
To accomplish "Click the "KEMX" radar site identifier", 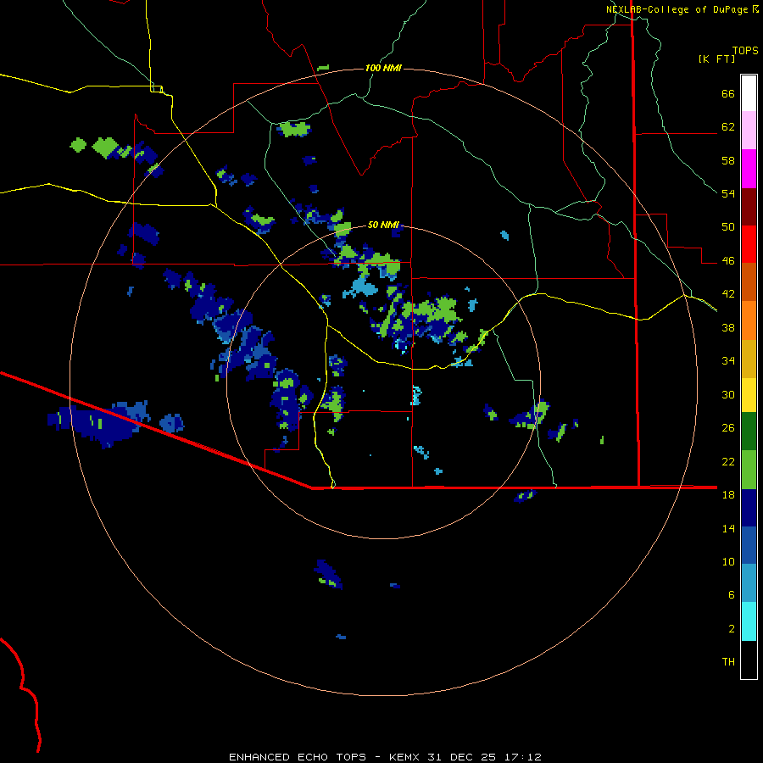I will click(x=404, y=757).
